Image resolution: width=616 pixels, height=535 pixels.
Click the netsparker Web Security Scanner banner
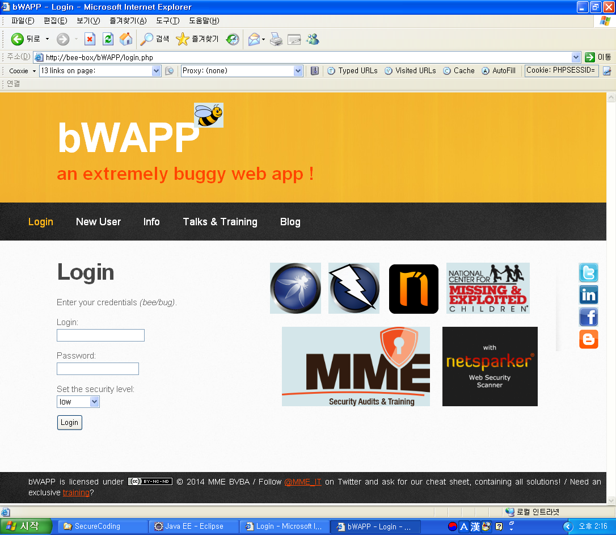coord(490,367)
